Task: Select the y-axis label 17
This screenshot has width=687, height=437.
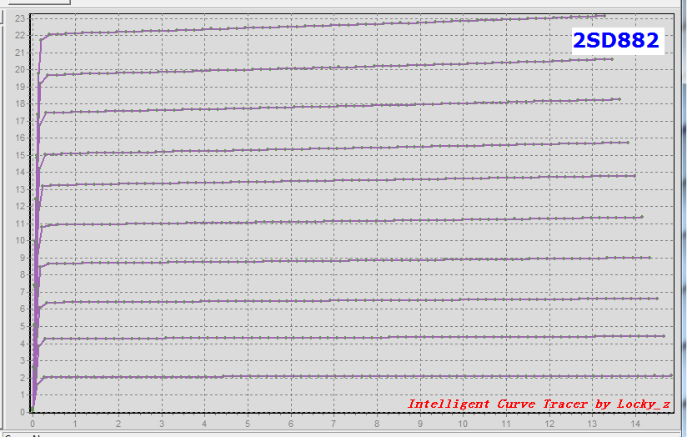Action: pos(20,121)
